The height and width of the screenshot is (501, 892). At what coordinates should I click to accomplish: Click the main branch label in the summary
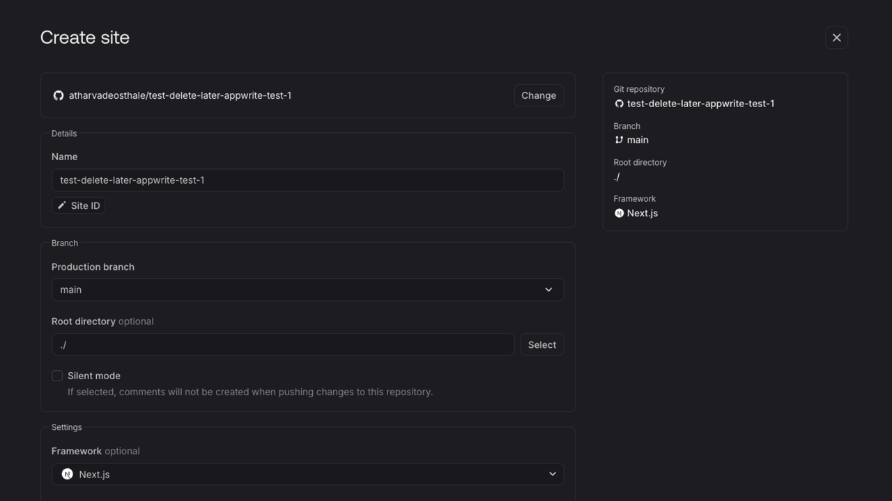coord(637,139)
